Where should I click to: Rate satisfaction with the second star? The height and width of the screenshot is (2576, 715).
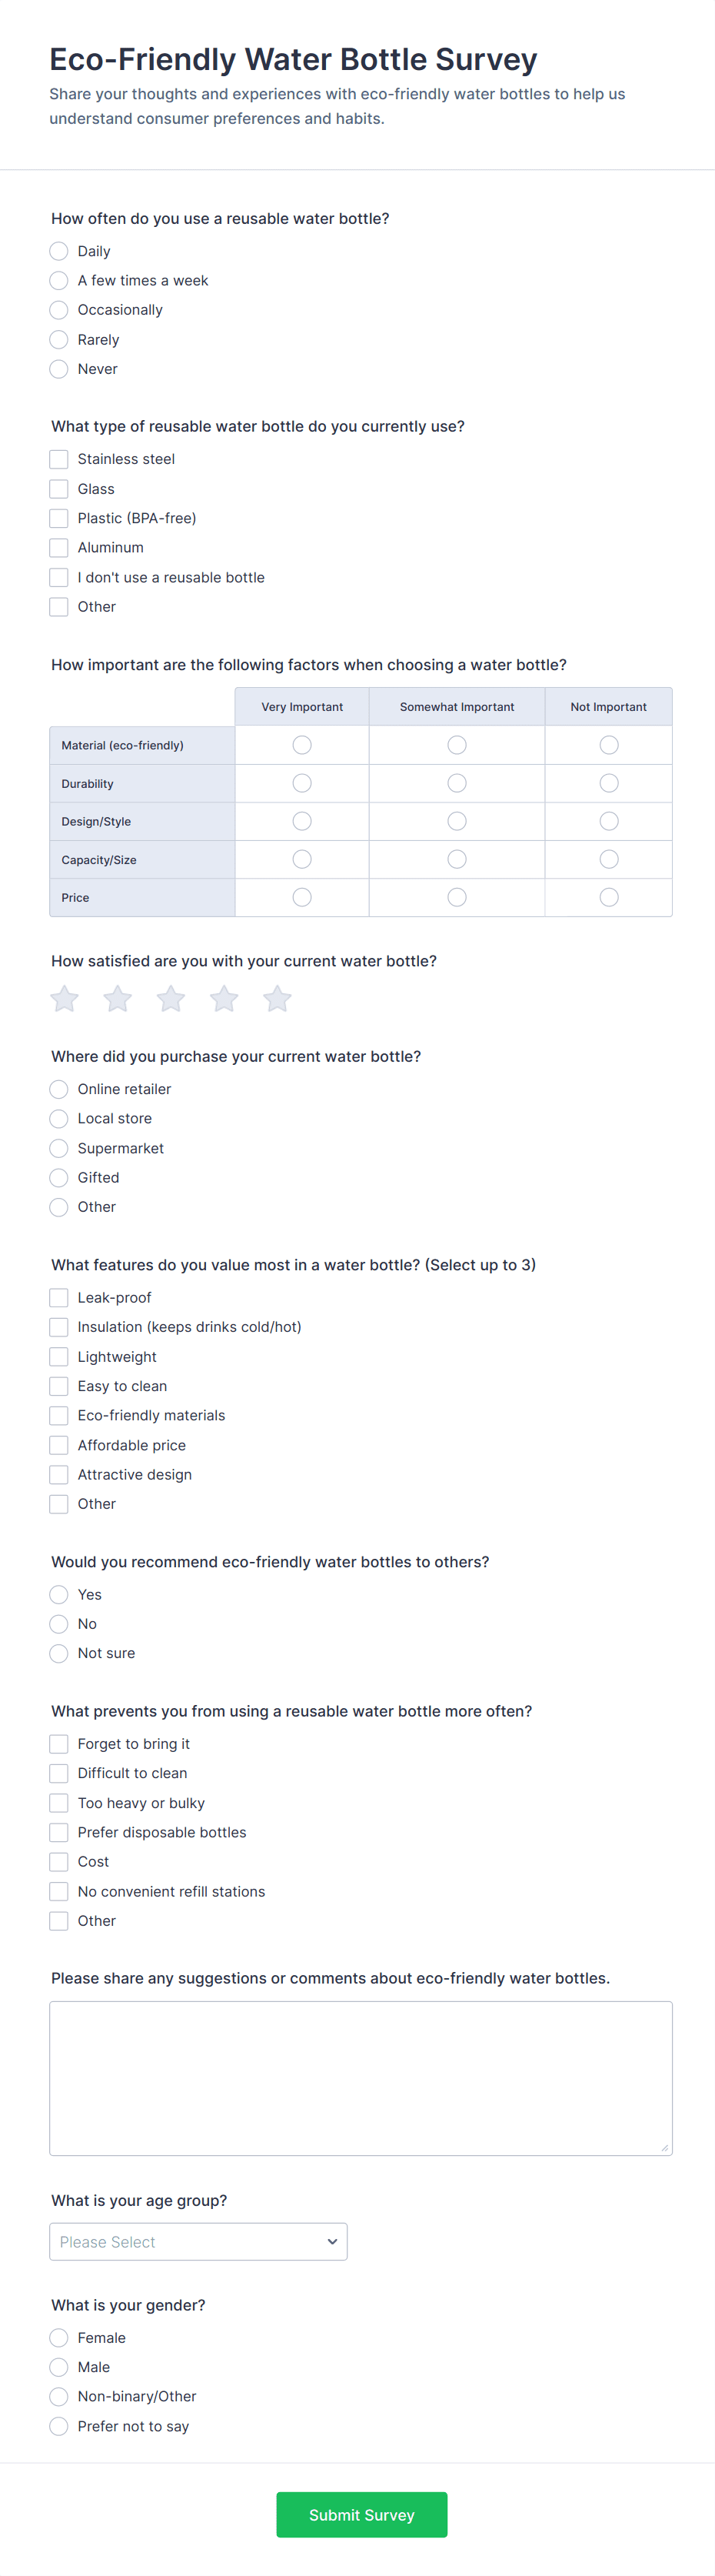(x=118, y=998)
